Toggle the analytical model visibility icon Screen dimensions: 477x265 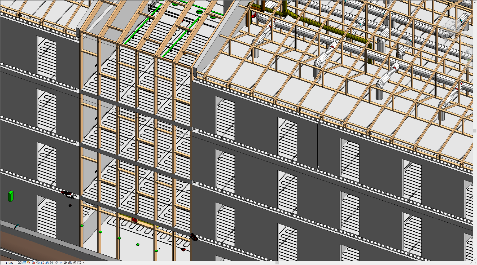click(70, 263)
